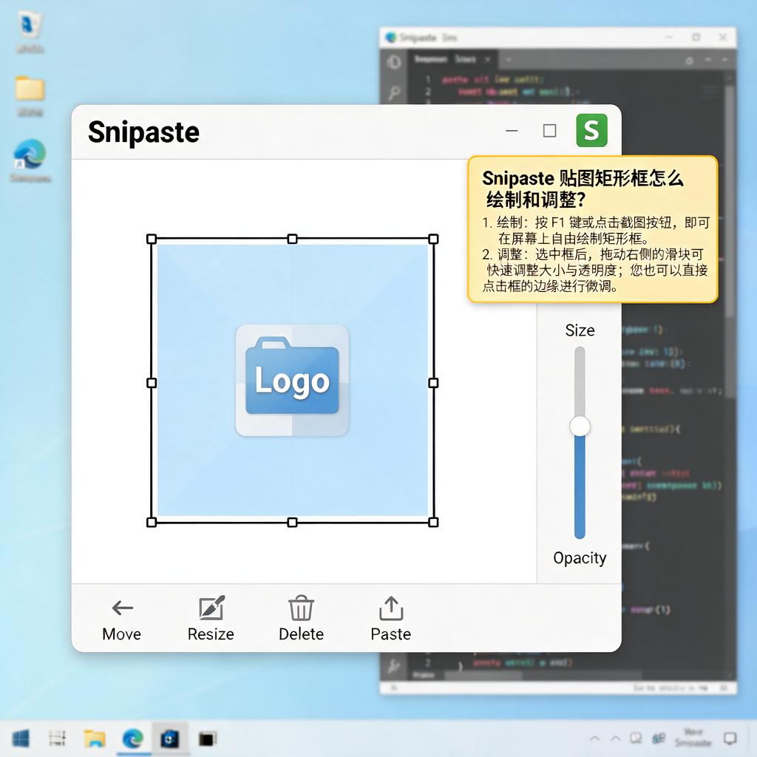Click the search icon in the editor sidebar

(395, 92)
